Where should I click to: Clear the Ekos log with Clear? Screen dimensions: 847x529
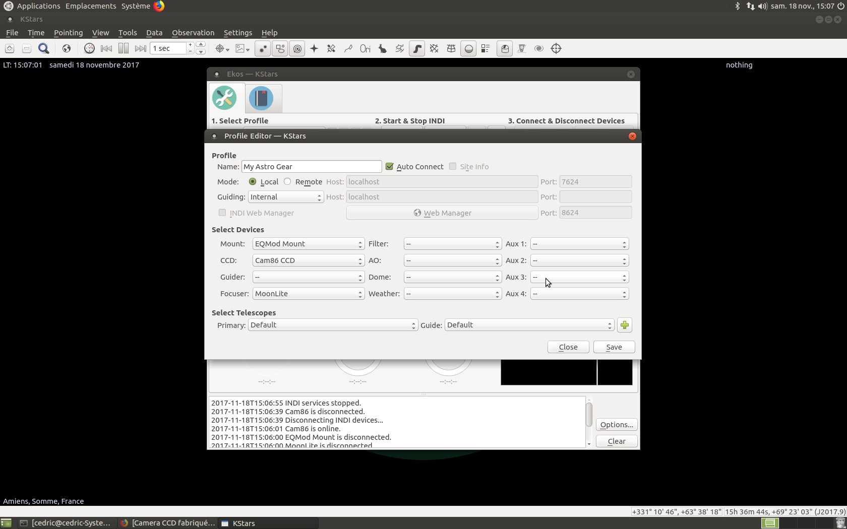pyautogui.click(x=617, y=441)
